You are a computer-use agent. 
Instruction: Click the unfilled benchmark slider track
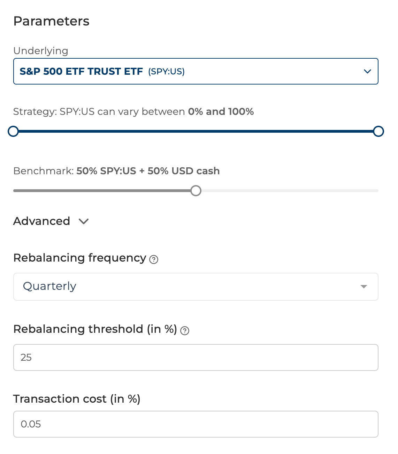(x=290, y=191)
